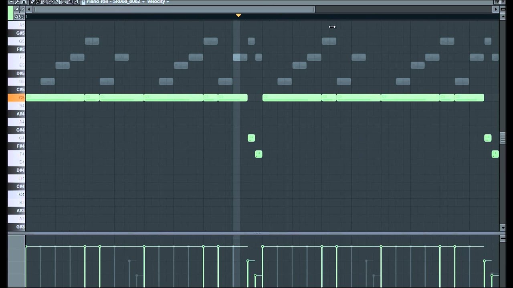Click the first green velocity handle at far left

26,246
